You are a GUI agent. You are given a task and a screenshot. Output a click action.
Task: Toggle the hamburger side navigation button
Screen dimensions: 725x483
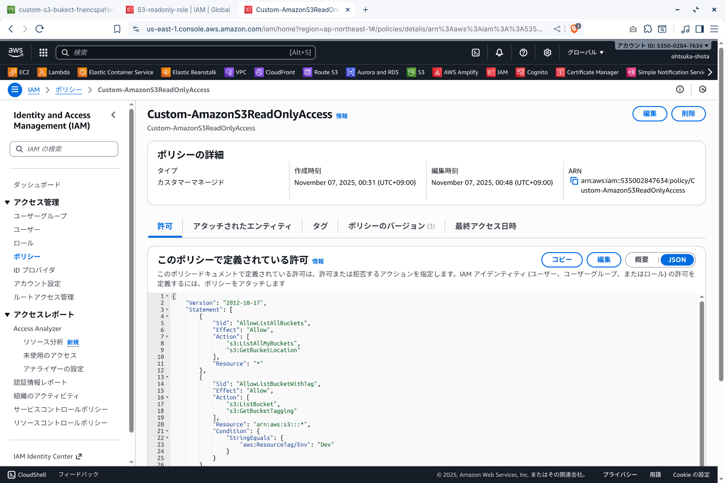pos(15,90)
